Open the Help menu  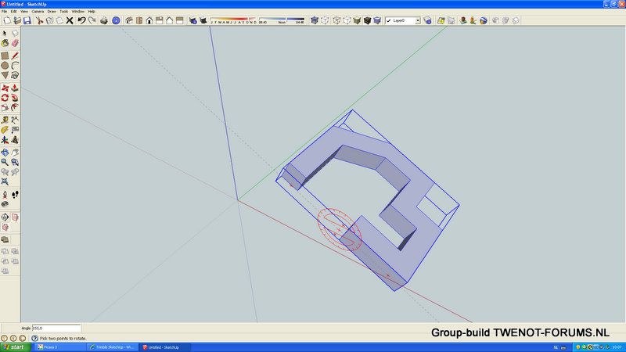(x=92, y=12)
